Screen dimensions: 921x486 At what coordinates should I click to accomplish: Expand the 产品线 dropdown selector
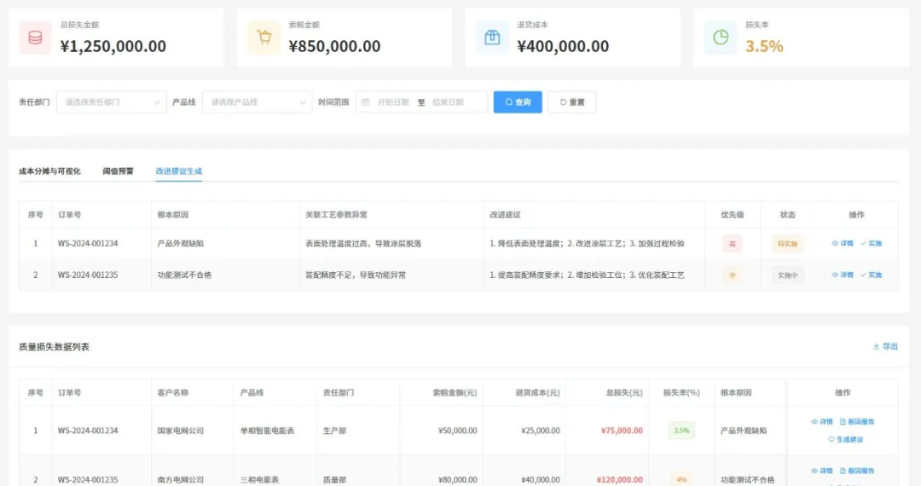click(257, 102)
